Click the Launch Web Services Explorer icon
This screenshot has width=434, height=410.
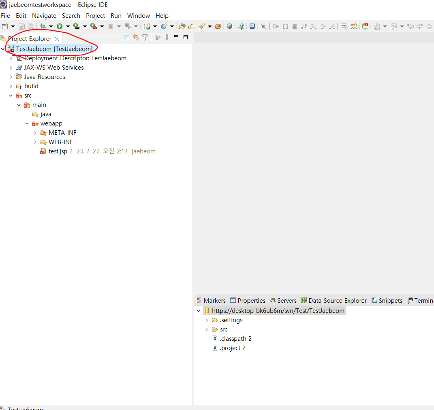pos(241,27)
